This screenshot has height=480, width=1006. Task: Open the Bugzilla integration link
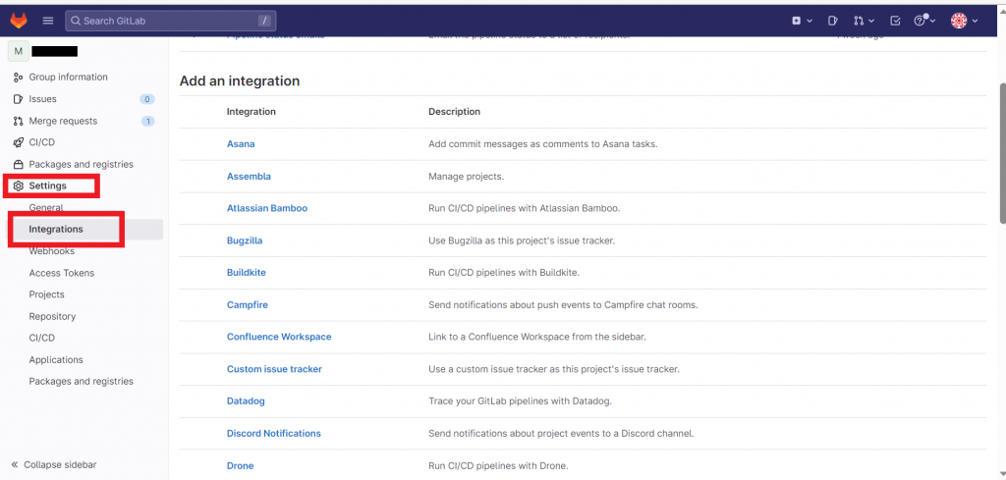coord(245,240)
